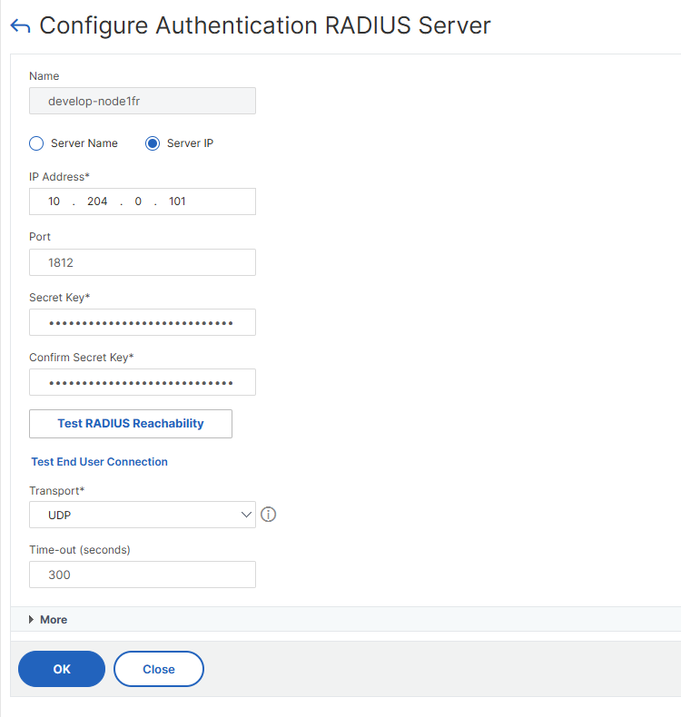Click the info icon next to Transport
This screenshot has height=717, width=681.
point(268,515)
